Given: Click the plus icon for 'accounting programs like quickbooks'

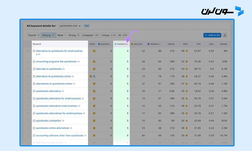Looking at the screenshot, I should [x=34, y=62].
